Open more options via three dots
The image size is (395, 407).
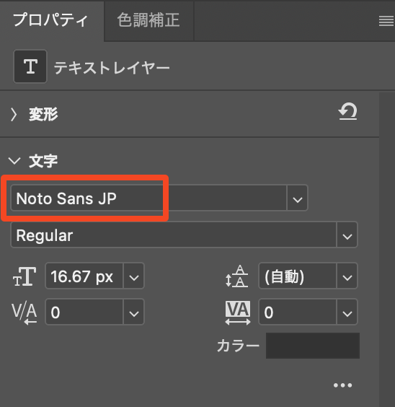(x=342, y=385)
